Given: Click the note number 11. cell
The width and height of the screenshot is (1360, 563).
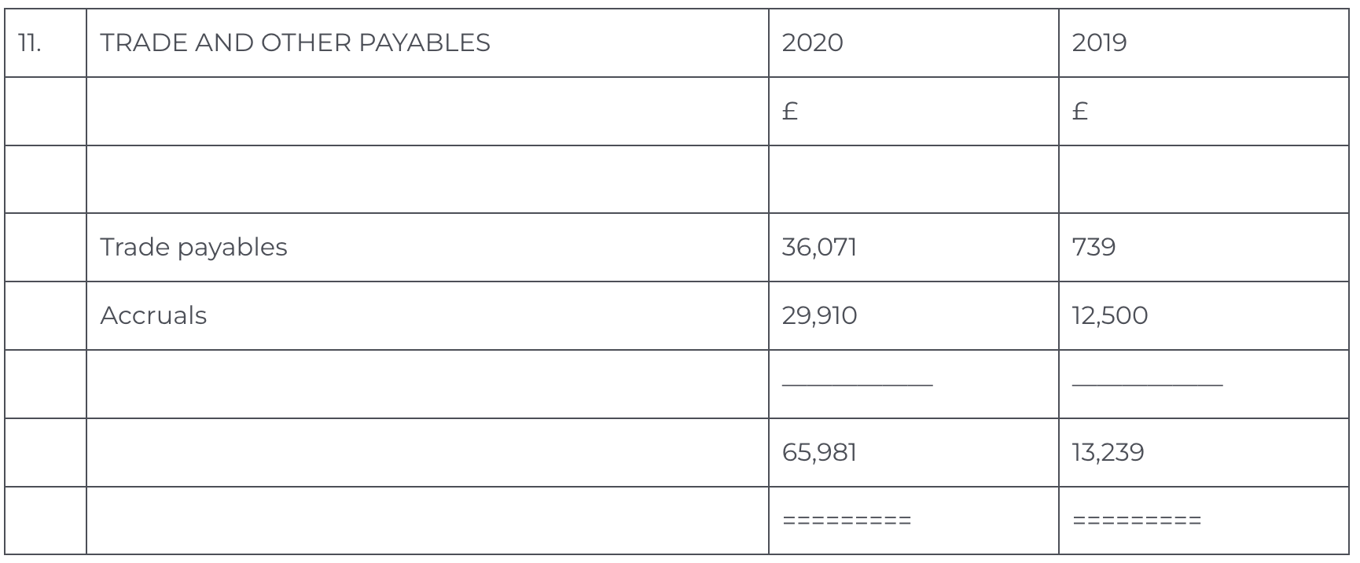Looking at the screenshot, I should (29, 42).
